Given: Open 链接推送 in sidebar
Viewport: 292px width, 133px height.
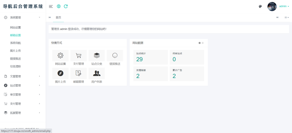Looking at the screenshot, I should (15, 59).
